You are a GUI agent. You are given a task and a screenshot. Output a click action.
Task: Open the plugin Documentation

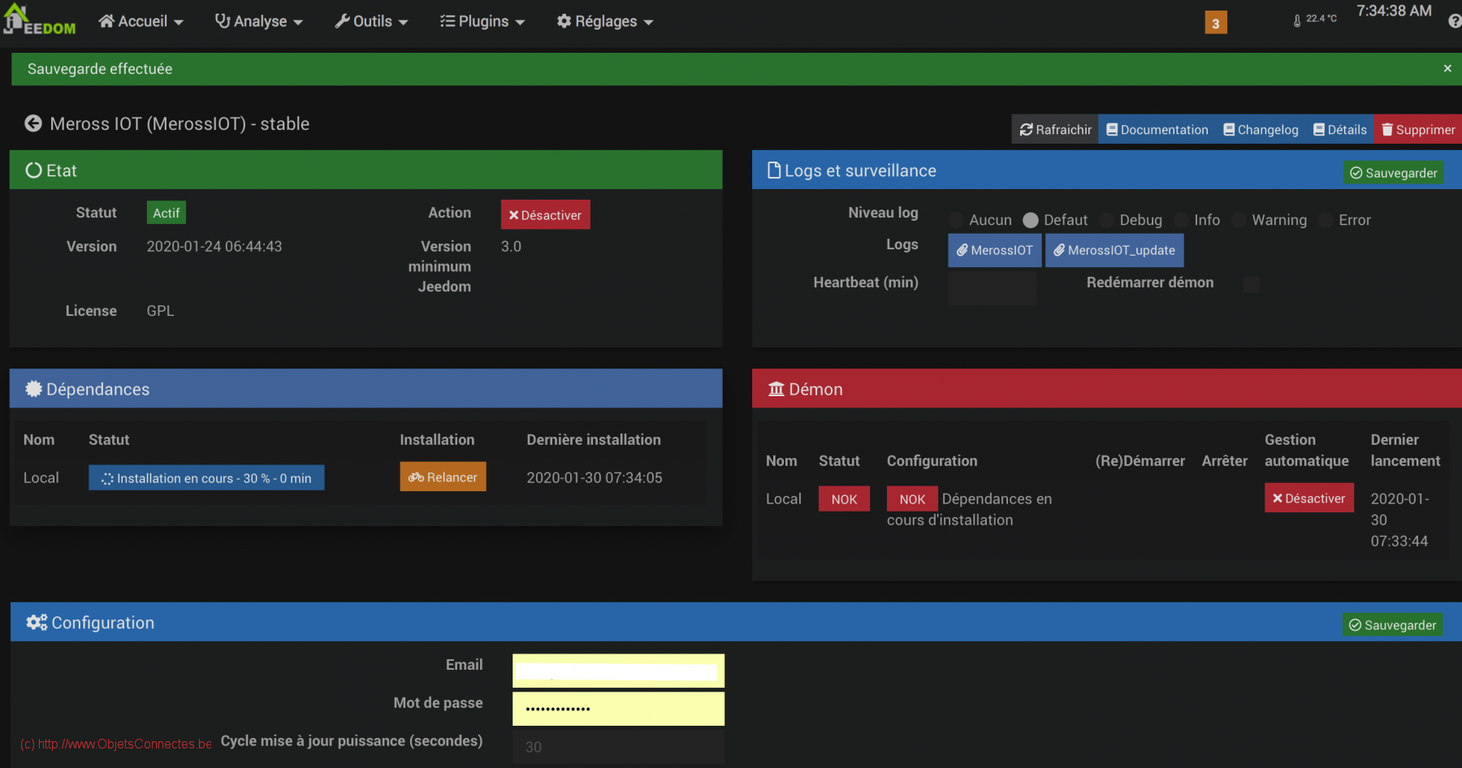point(1157,130)
